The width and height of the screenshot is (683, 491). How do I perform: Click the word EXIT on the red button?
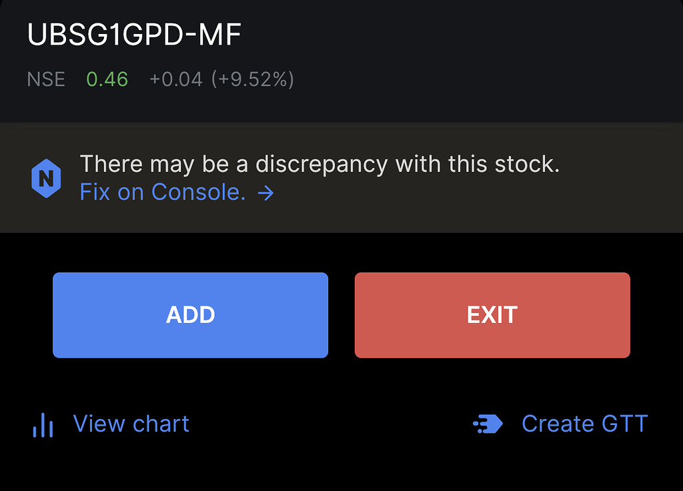point(492,315)
